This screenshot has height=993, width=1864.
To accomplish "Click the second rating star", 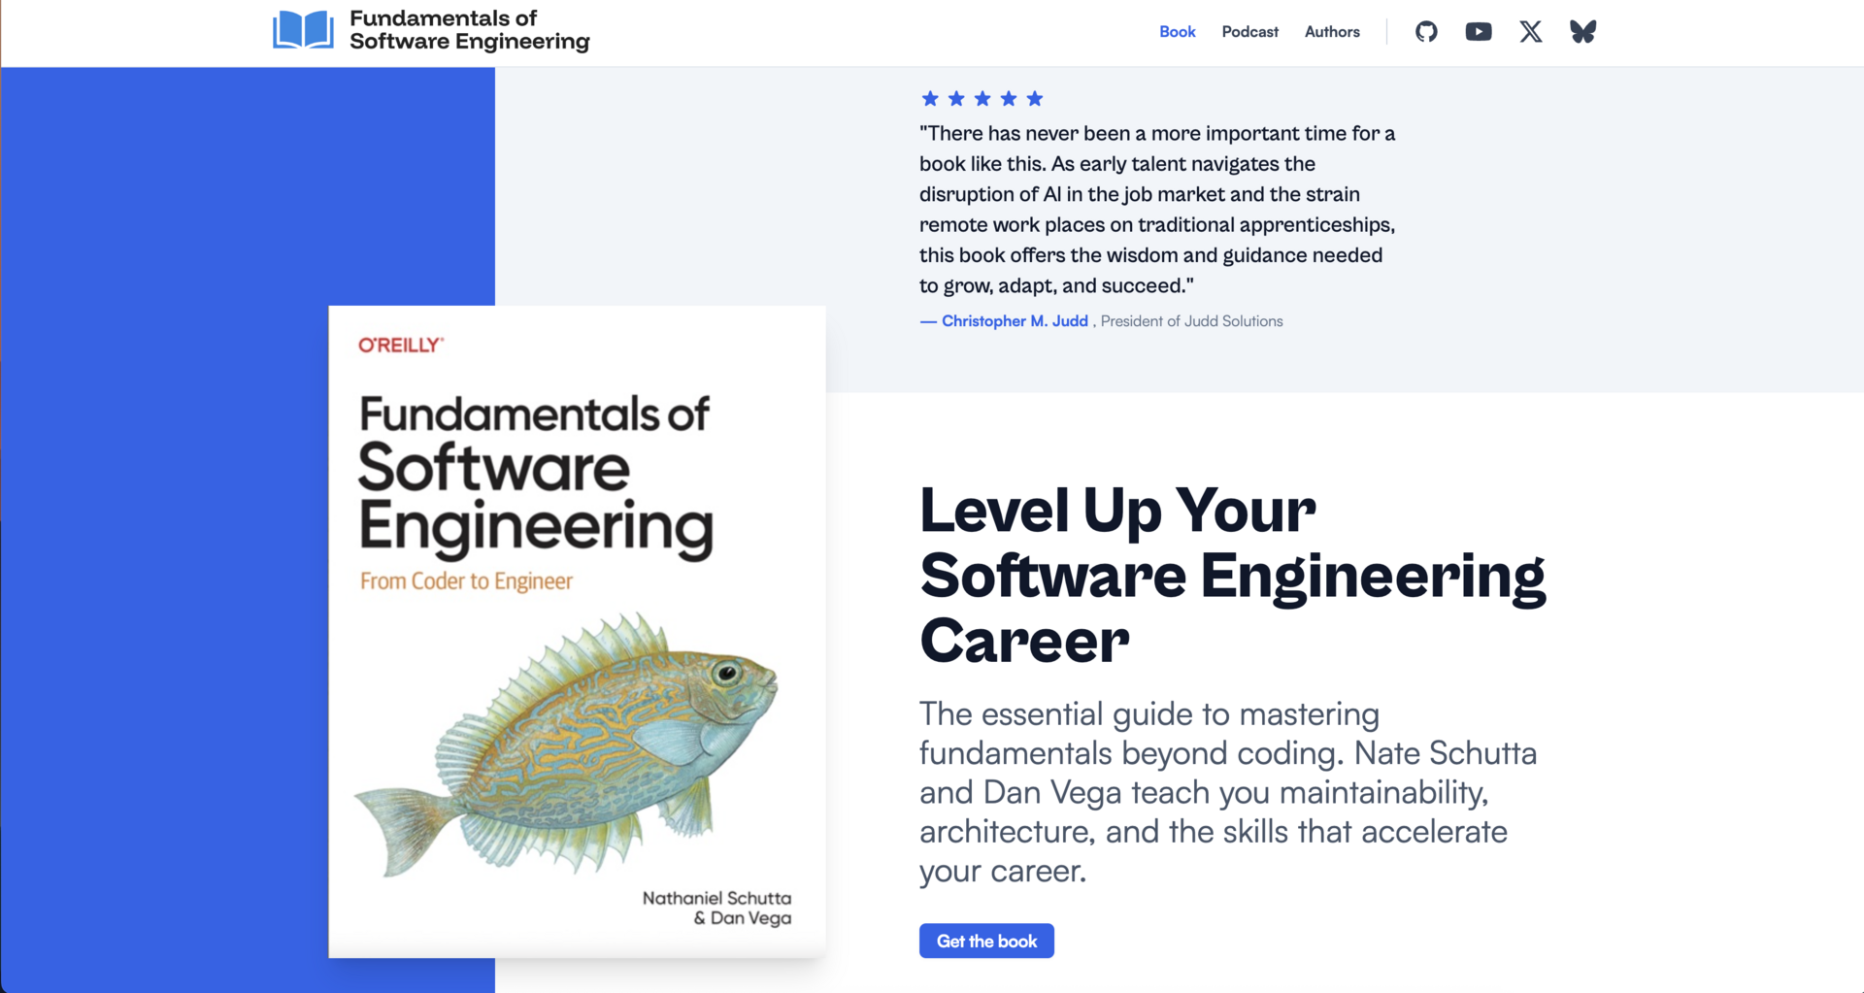I will 955,98.
